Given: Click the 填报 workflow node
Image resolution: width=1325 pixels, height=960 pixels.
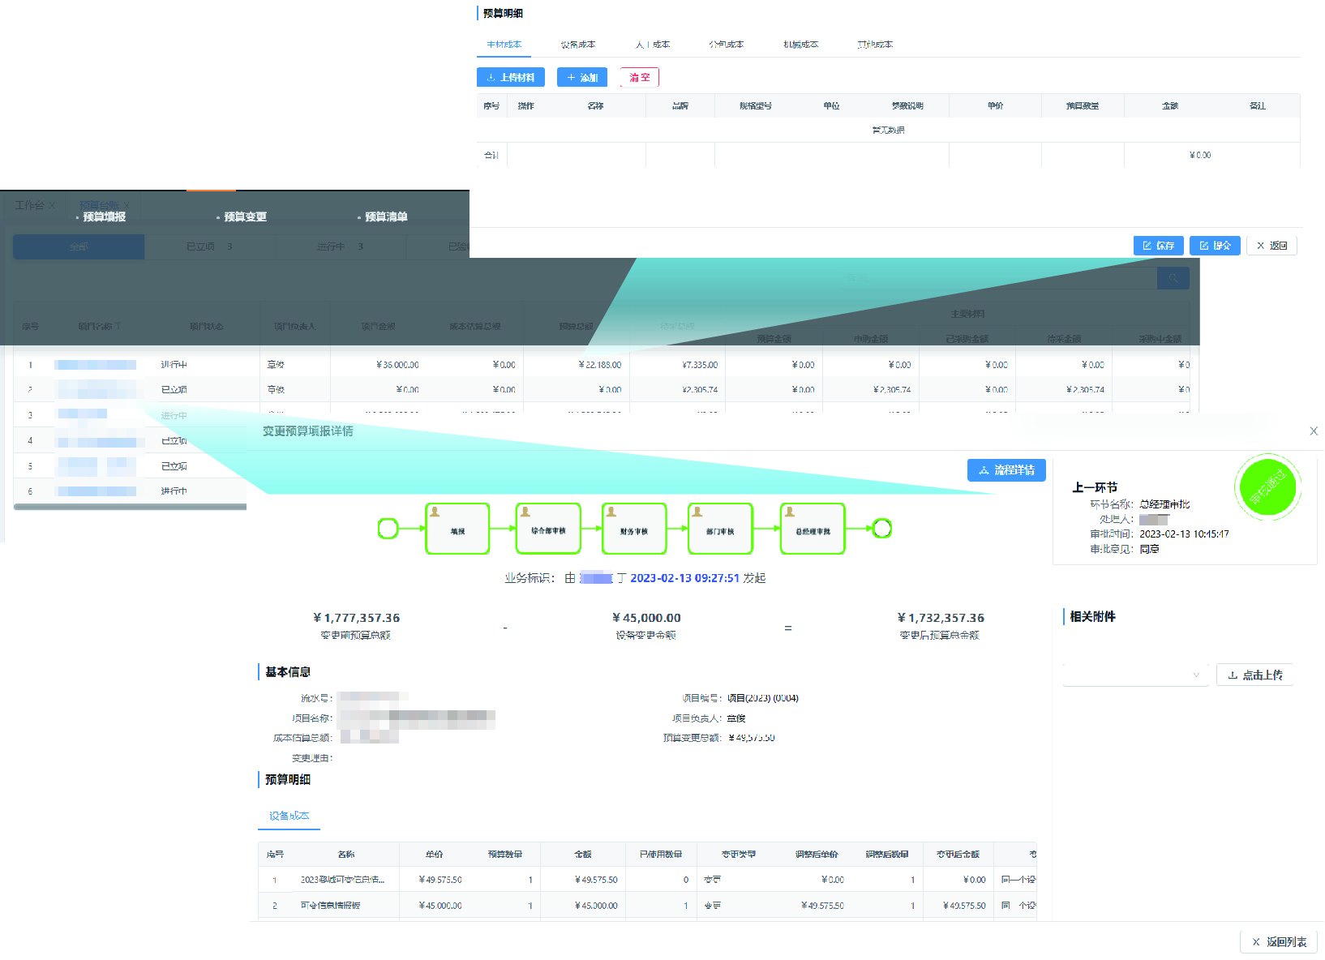Looking at the screenshot, I should click(457, 529).
